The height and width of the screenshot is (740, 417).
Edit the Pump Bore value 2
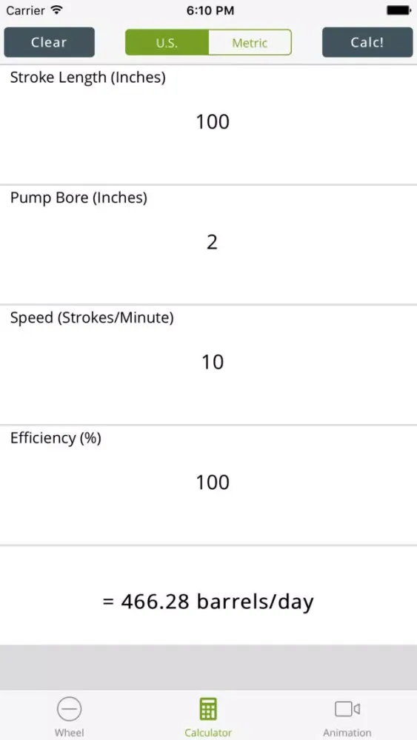tap(212, 242)
